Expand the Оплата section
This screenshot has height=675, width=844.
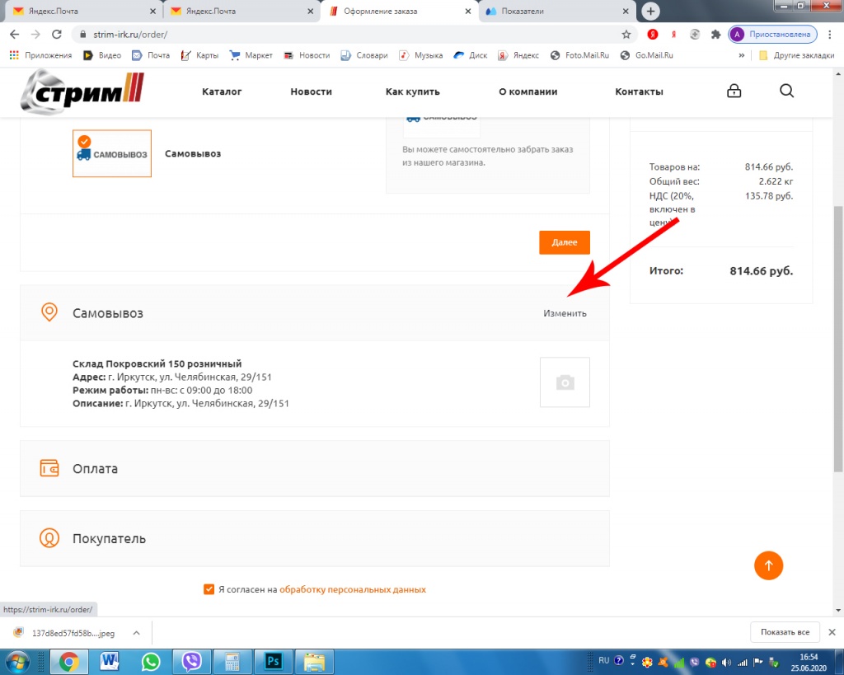coord(314,469)
